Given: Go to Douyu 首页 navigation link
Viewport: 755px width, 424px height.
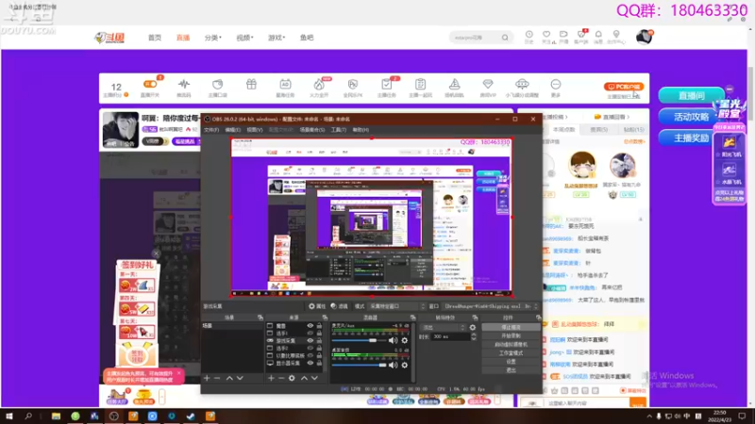Looking at the screenshot, I should click(155, 38).
